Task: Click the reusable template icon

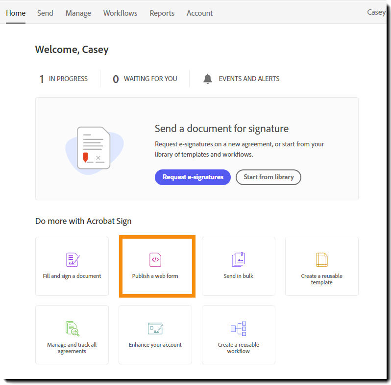Action: tap(322, 259)
